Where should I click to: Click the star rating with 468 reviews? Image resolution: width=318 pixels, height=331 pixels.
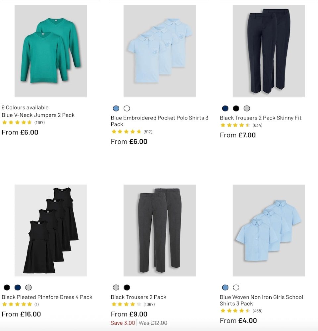(x=235, y=311)
